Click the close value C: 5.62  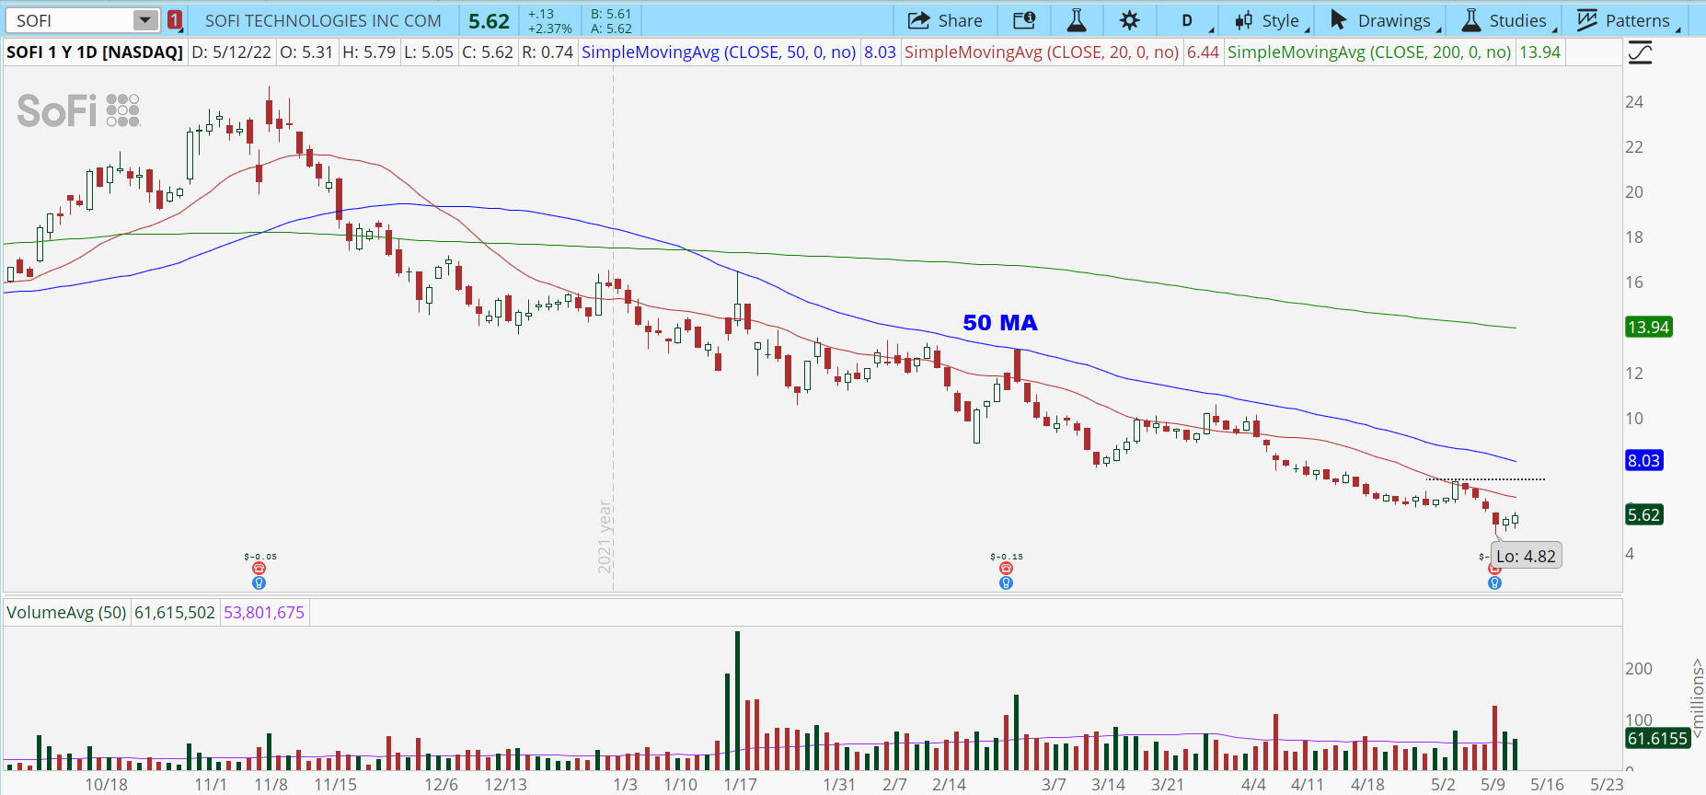click(x=488, y=52)
